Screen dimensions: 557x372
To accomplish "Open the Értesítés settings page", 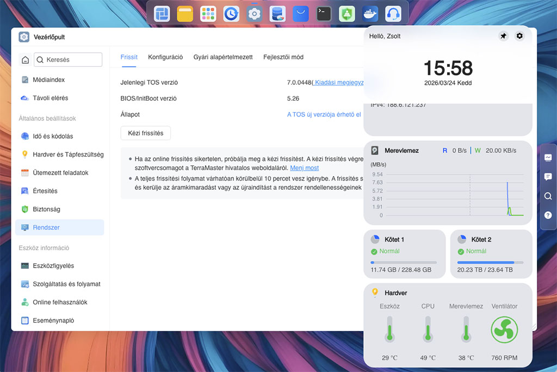I will 60,191.
